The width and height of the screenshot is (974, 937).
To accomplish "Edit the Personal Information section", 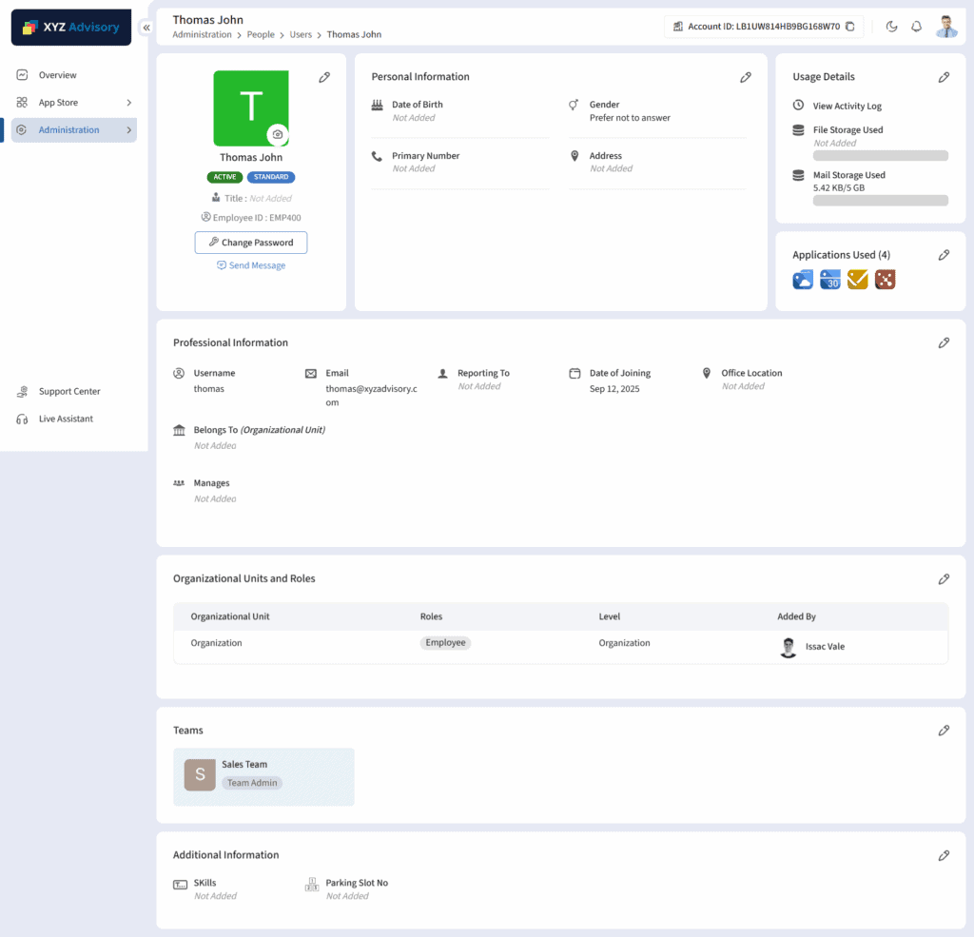I will point(746,77).
